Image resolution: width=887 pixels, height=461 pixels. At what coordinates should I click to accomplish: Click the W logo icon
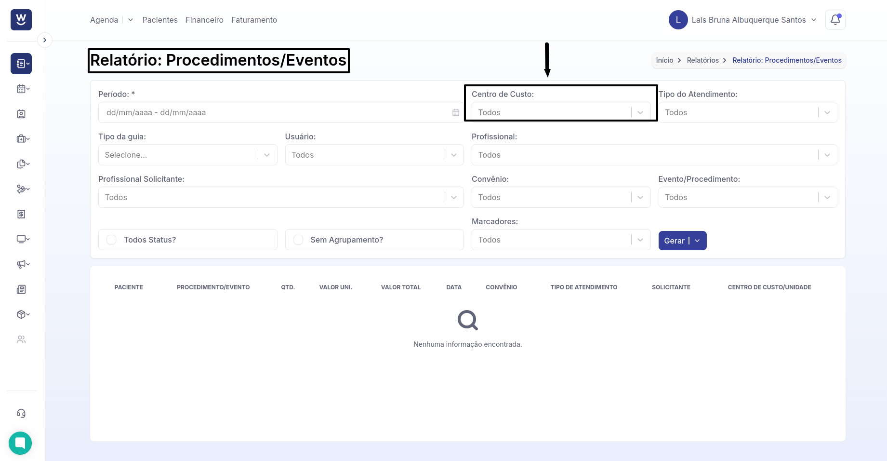point(21,20)
